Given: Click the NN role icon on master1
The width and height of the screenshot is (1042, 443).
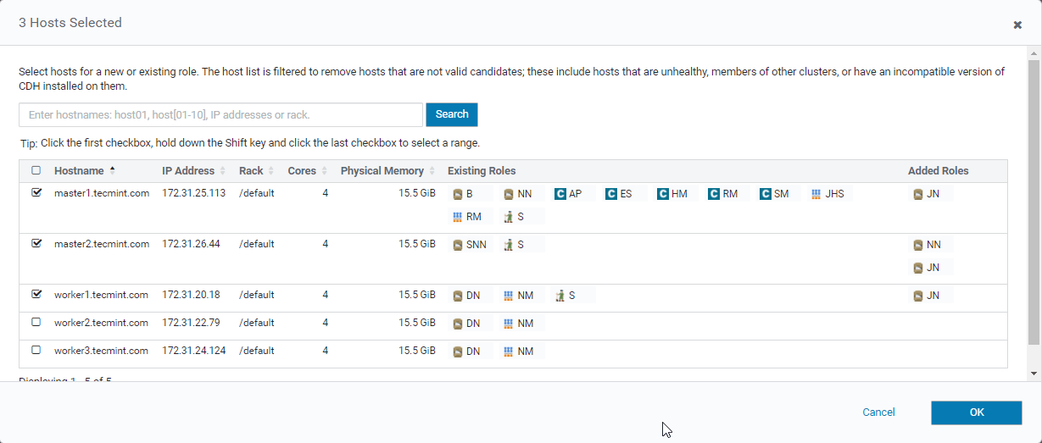Looking at the screenshot, I should [509, 194].
